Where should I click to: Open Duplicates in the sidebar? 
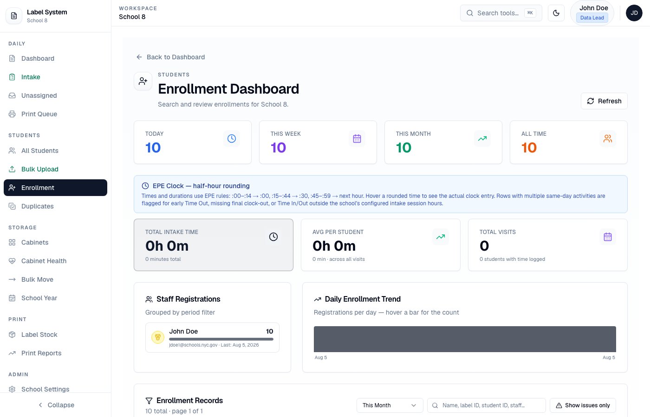55,206
